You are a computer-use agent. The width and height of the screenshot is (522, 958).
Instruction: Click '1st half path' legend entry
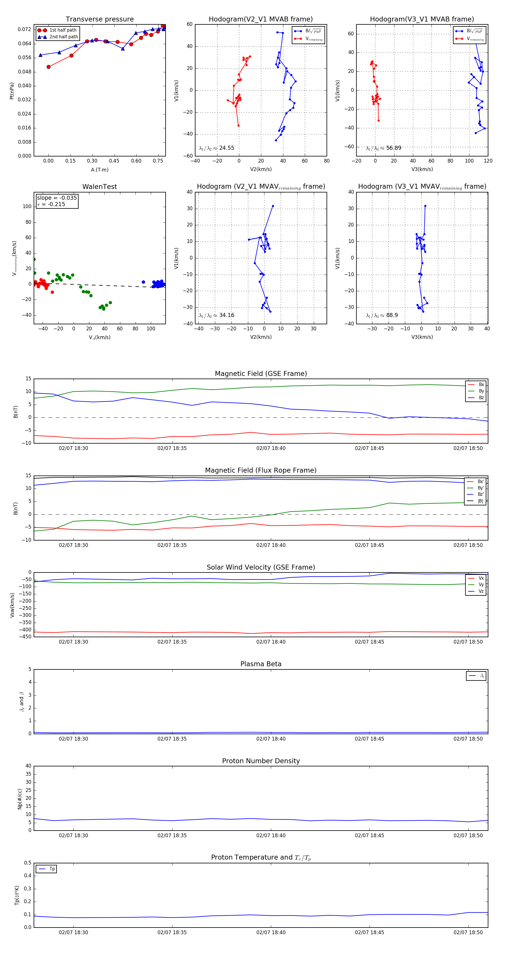coord(58,30)
